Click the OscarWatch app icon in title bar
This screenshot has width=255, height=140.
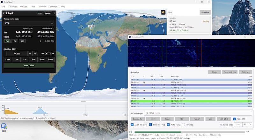click(x=2, y=2)
